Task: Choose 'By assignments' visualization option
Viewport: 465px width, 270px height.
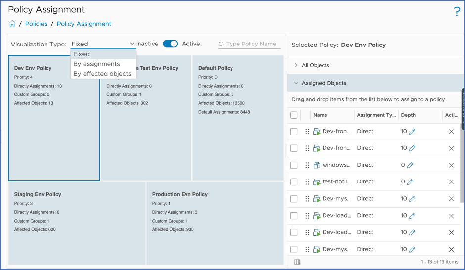Action: coord(96,64)
